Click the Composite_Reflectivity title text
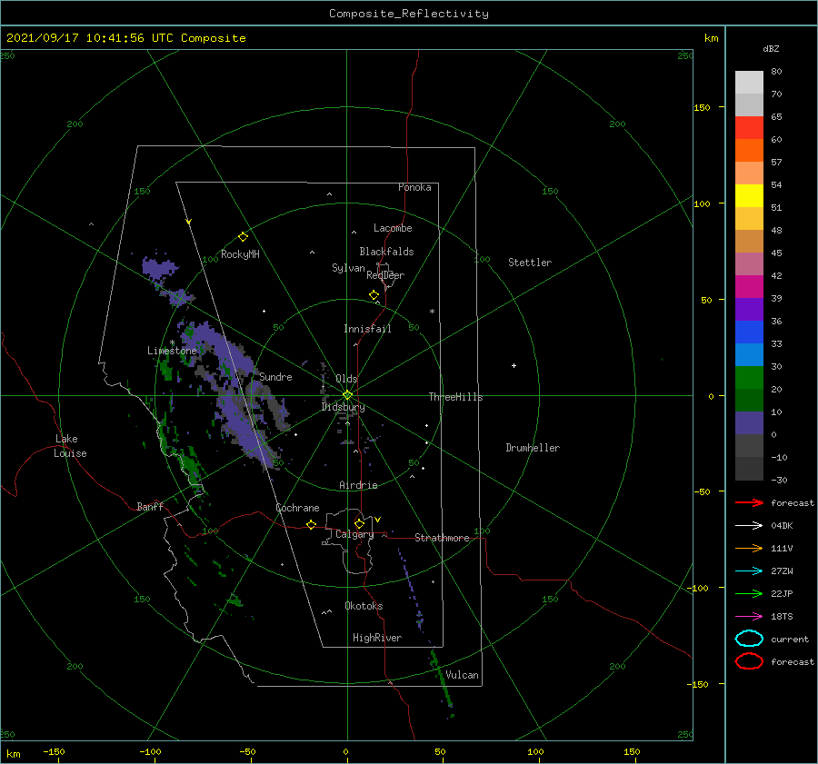This screenshot has width=818, height=764. tap(408, 14)
